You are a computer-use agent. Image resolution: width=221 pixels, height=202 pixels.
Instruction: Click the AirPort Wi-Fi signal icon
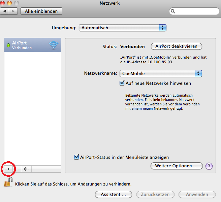(54, 45)
